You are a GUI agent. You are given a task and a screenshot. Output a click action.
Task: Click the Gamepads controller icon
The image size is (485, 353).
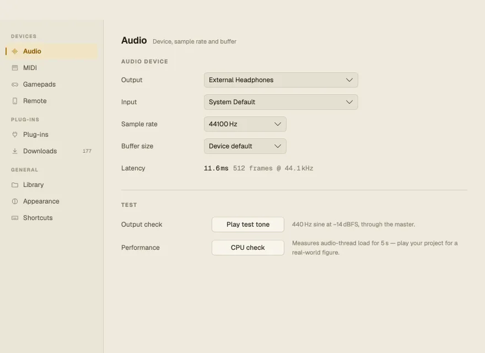[x=14, y=84]
